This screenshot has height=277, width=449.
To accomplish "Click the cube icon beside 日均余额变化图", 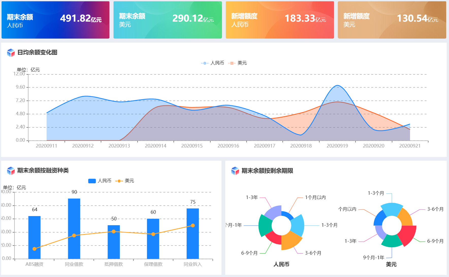I will click(x=11, y=53).
